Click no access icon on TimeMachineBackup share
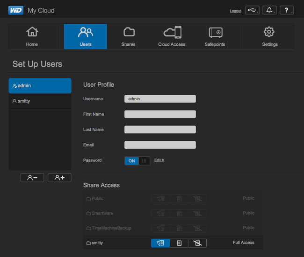 click(197, 228)
